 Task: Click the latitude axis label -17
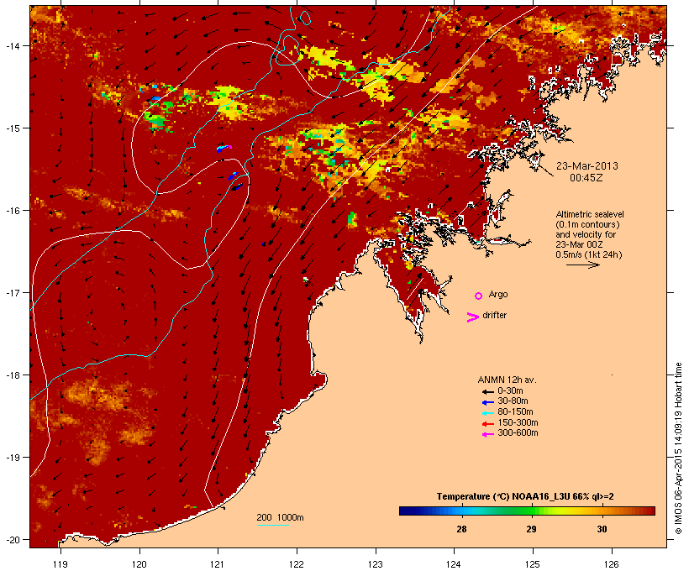[x=13, y=292]
